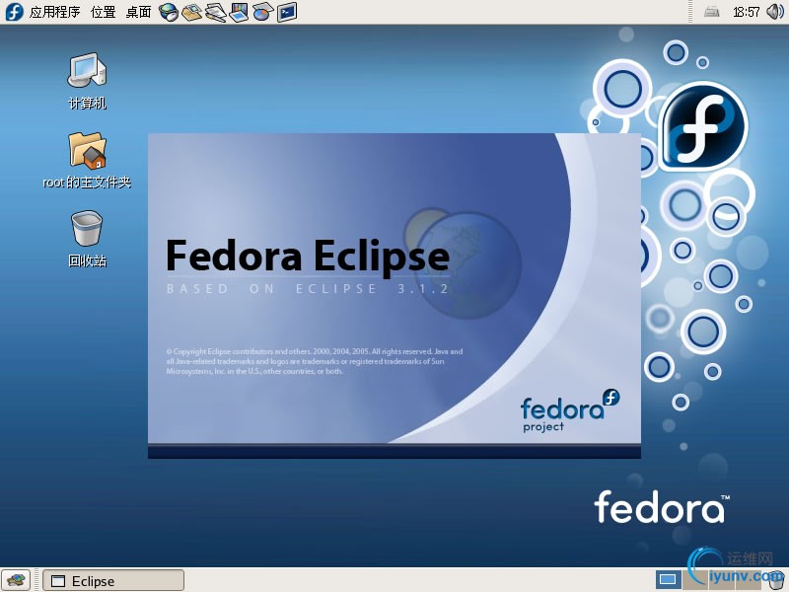The height and width of the screenshot is (592, 789).
Task: Open the Terminal launcher in the panel
Action: (x=287, y=12)
